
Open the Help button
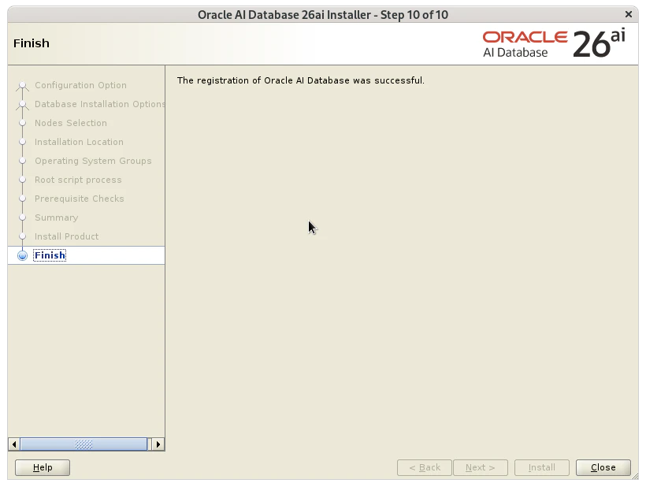pos(43,467)
